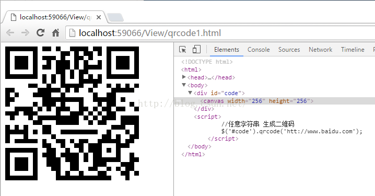Image resolution: width=375 pixels, height=196 pixels.
Task: Collapse the body element node
Action: 184,85
